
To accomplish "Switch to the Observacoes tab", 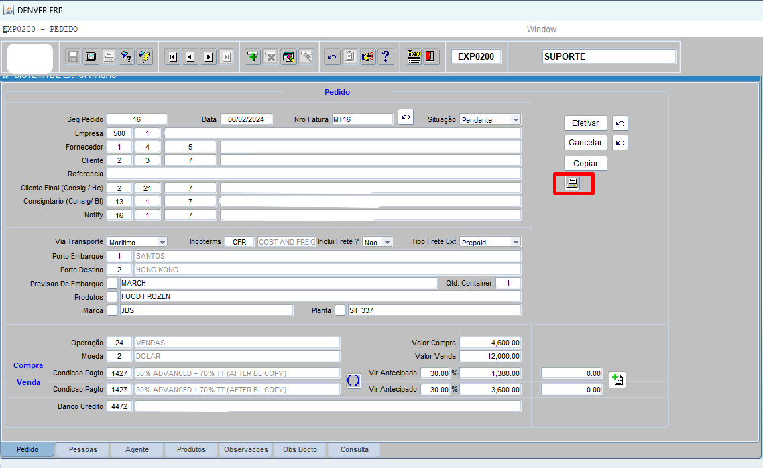I will pos(246,449).
